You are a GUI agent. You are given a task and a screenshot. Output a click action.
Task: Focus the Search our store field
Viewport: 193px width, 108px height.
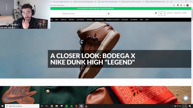[x=84, y=14]
